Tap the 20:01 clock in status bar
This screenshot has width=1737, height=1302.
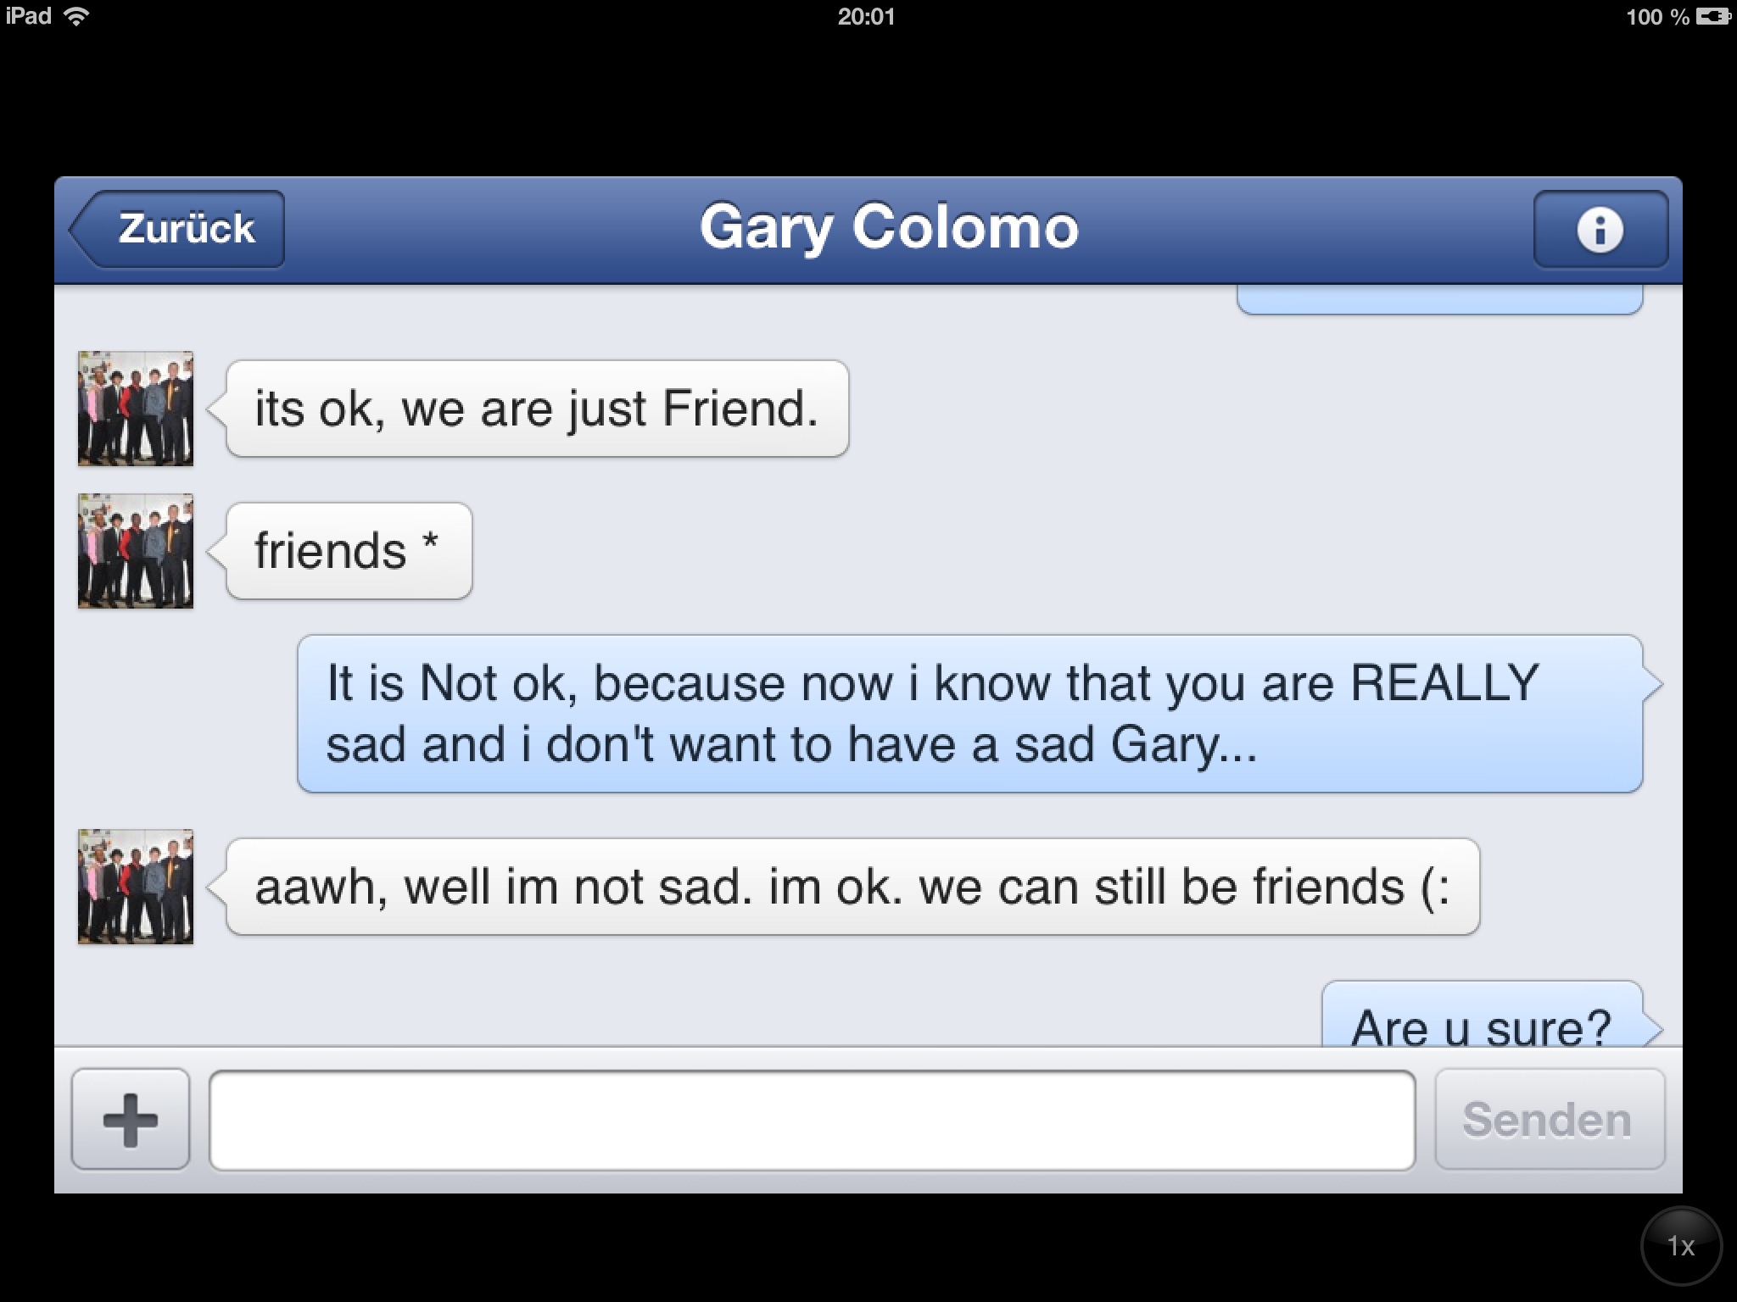click(866, 17)
